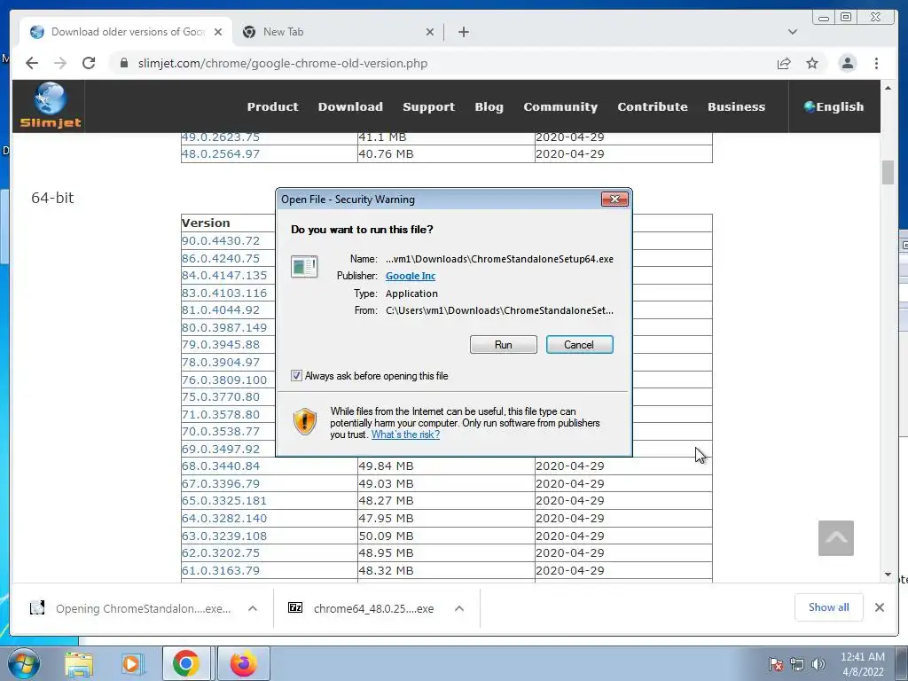Viewport: 908px width, 681px height.
Task: Click the Slimjet logo
Action: point(51,106)
